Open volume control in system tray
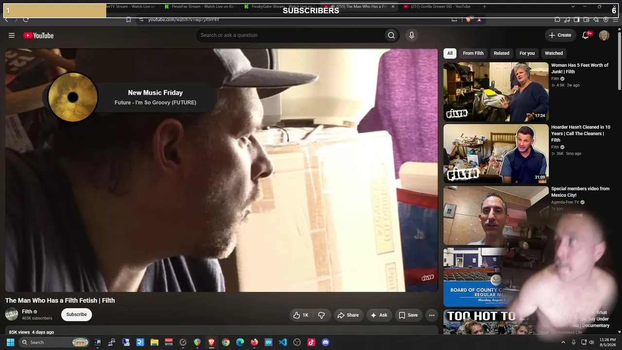Image resolution: width=622 pixels, height=350 pixels. click(591, 342)
